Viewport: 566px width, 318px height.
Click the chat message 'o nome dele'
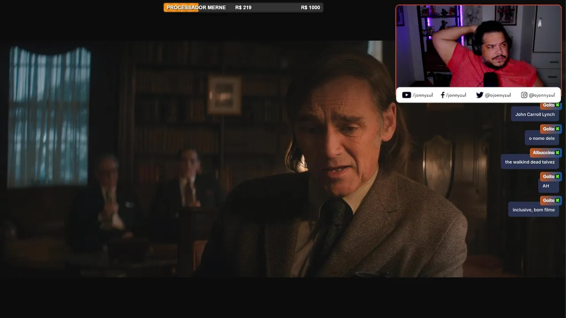pyautogui.click(x=542, y=138)
